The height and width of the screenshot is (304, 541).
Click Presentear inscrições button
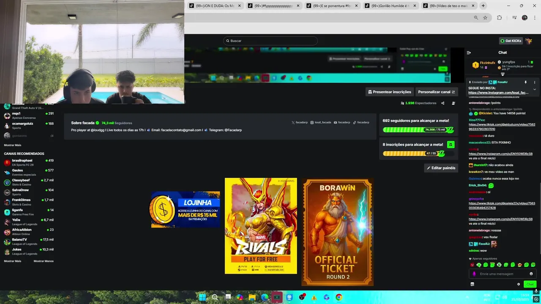pyautogui.click(x=389, y=92)
